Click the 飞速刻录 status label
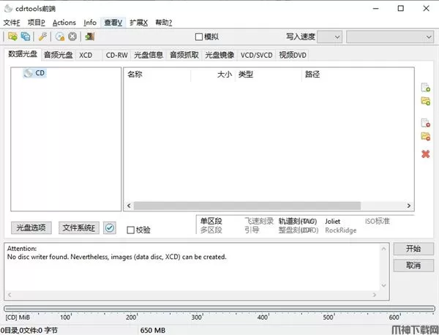 pos(259,221)
